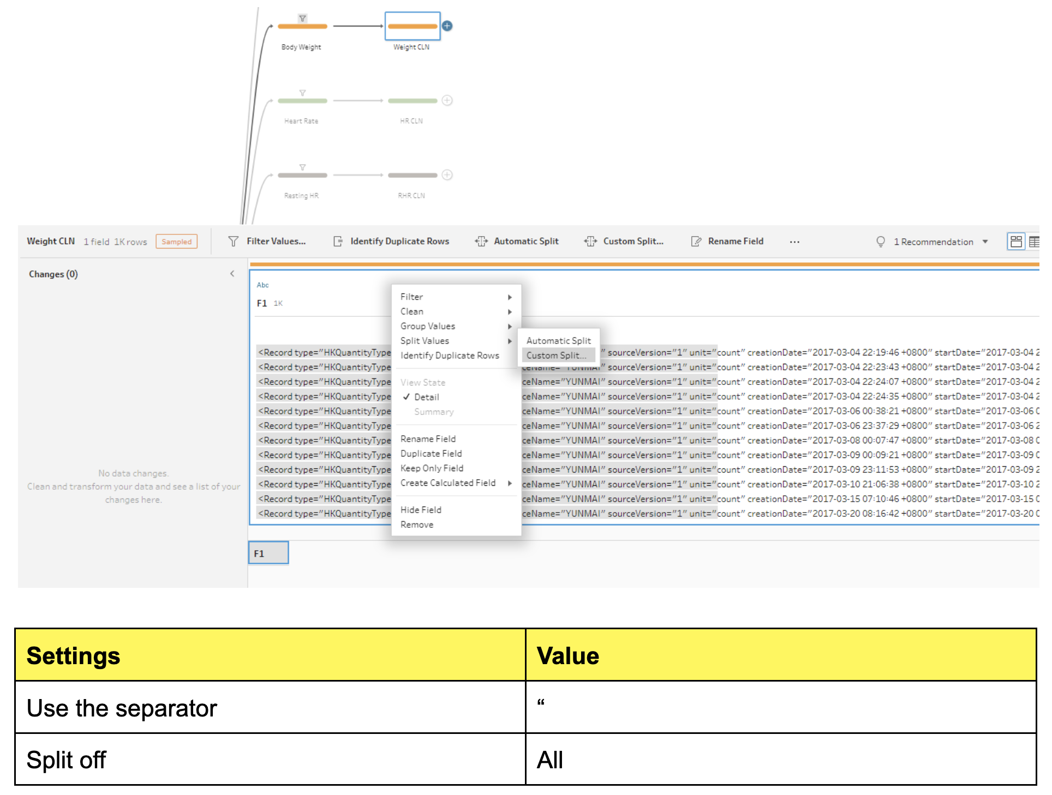Screen dimensions: 1052x795
Task: Open the more options ellipsis
Action: (794, 242)
